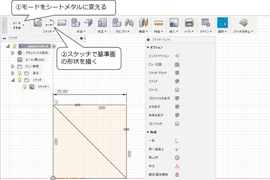Viewport: 270px width, 180px height.
Task: Click the 一致 coincident constraint icon
Action: pyautogui.click(x=177, y=141)
